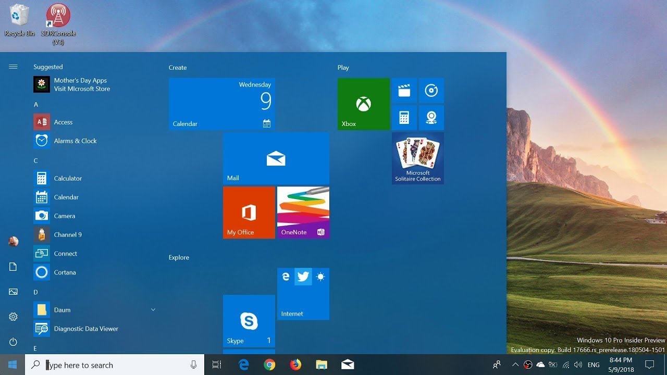Open the volume speaker tray icon

[x=578, y=365]
